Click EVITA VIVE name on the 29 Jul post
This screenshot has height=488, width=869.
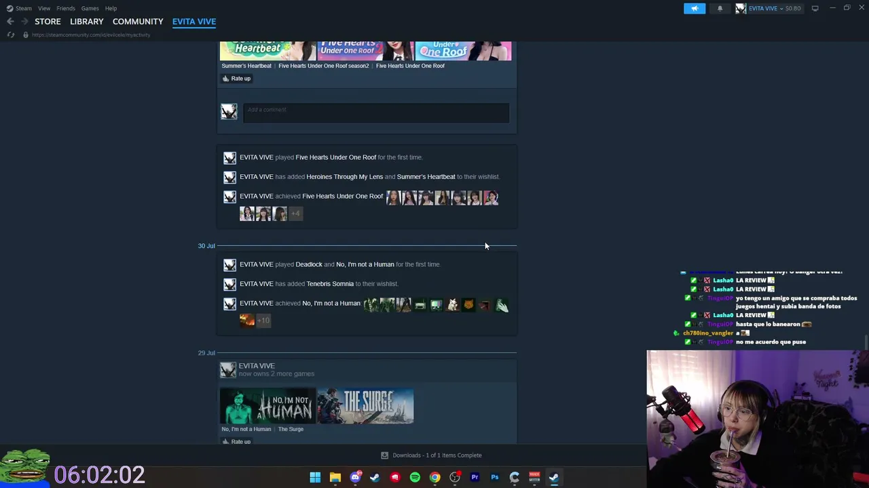point(257,366)
